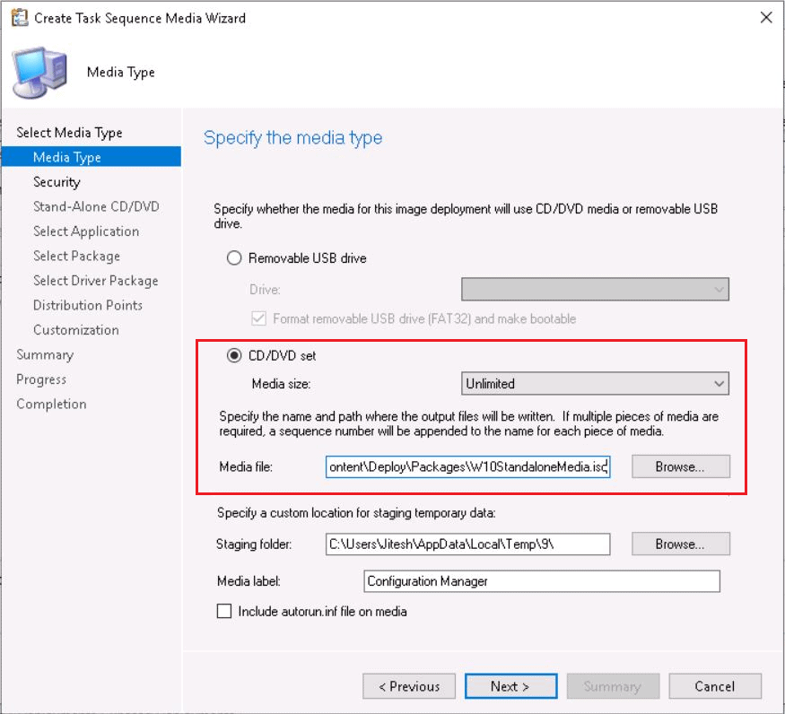
Task: Jump to the Customization step
Action: [76, 330]
